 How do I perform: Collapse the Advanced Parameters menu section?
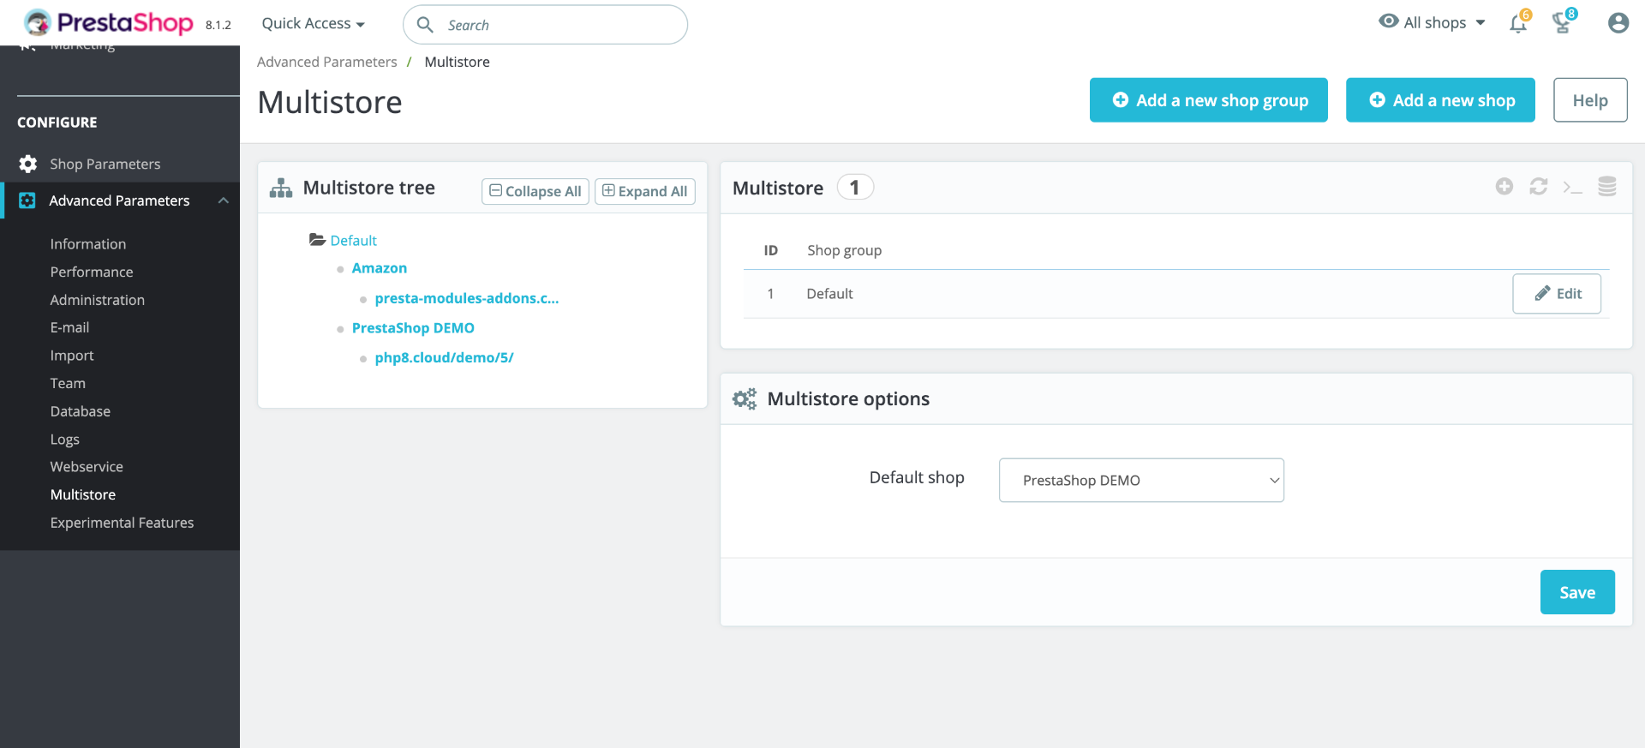pos(223,200)
